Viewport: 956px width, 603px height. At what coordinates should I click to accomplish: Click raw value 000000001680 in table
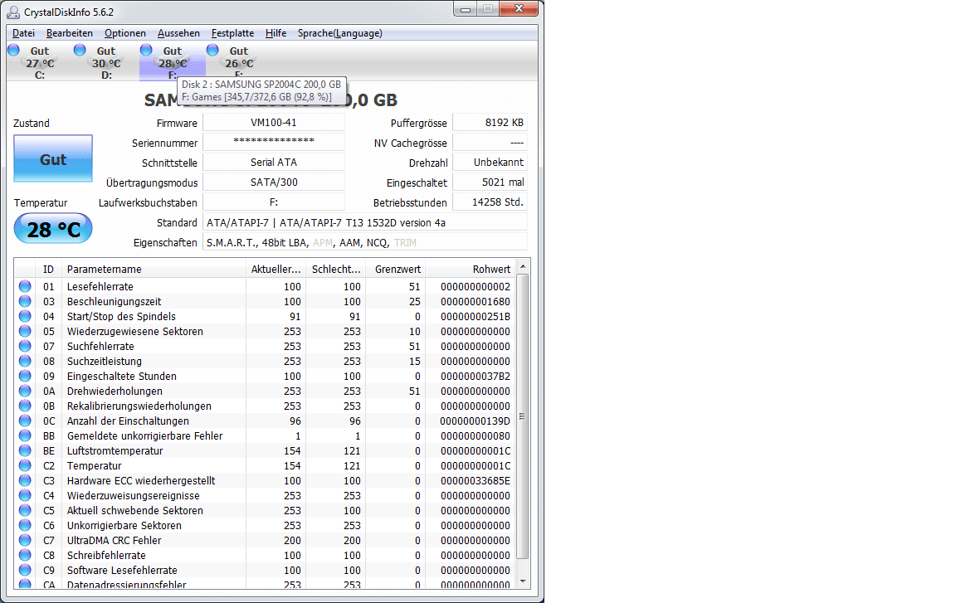(x=476, y=302)
